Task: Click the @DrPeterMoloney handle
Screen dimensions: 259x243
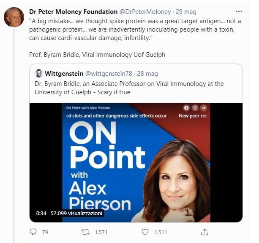Action: point(145,11)
